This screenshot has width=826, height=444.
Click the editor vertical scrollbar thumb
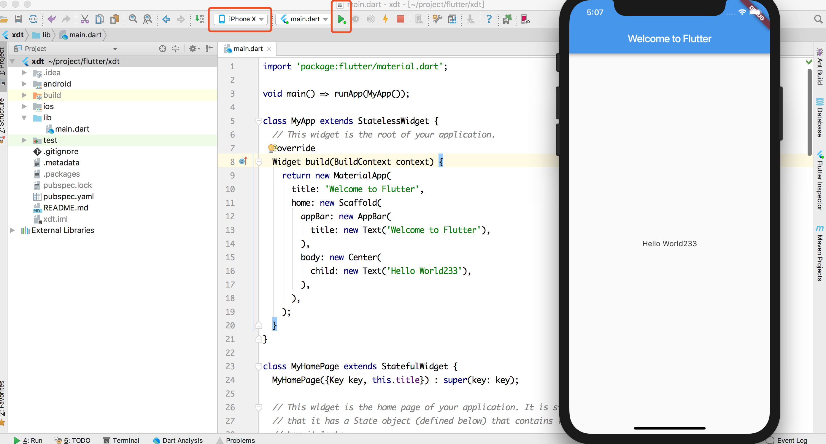[x=809, y=113]
